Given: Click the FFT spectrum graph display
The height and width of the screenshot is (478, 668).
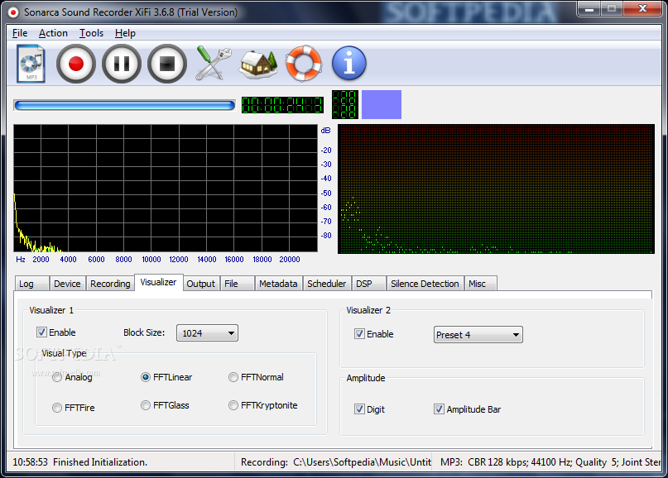Looking at the screenshot, I should (x=166, y=188).
